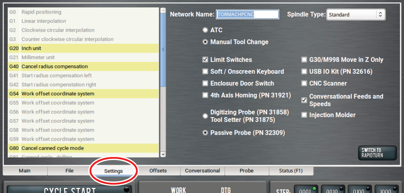Select Digitizing Probe / Tool Setter option
404x193 pixels.
pyautogui.click(x=205, y=116)
